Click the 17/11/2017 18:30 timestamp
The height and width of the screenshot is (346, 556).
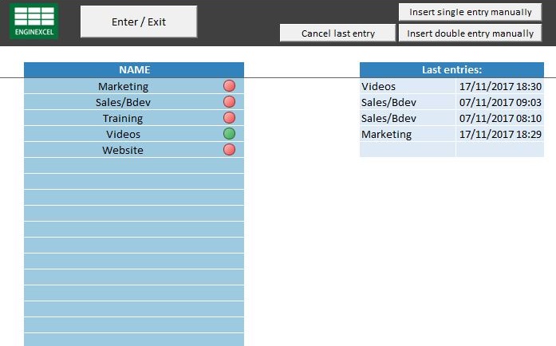[500, 86]
